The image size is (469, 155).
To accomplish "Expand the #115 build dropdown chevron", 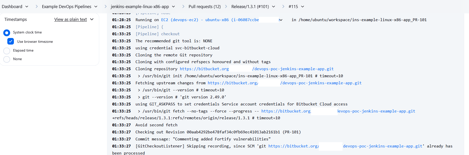I will [x=303, y=7].
